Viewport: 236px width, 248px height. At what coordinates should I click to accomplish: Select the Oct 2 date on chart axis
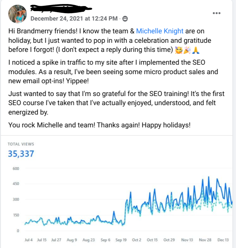(137, 240)
